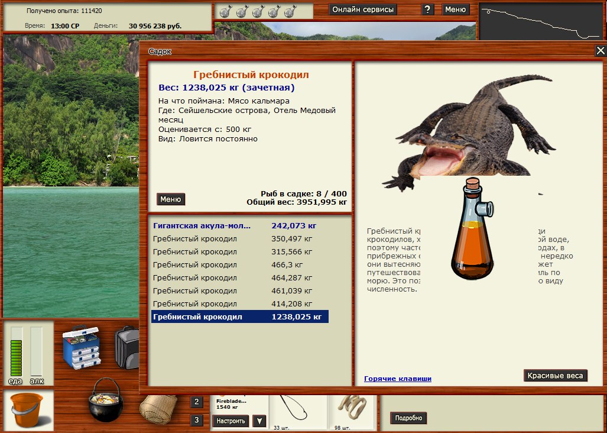
Task: Click the last potion flask in top bar
Action: point(290,11)
